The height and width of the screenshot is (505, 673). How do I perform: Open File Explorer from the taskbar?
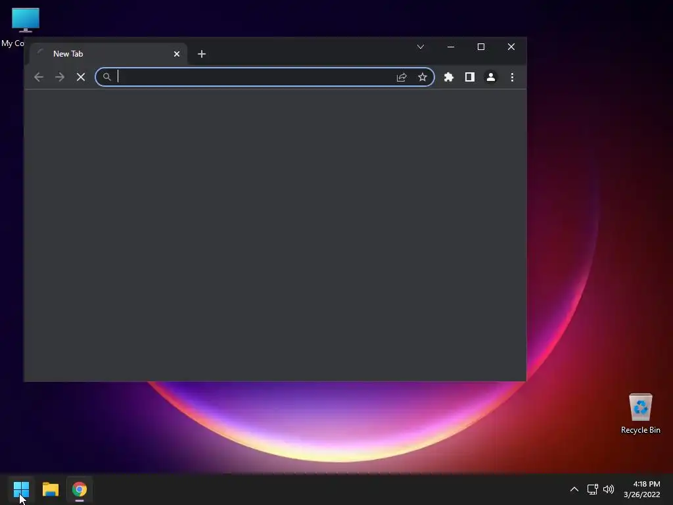click(x=50, y=489)
